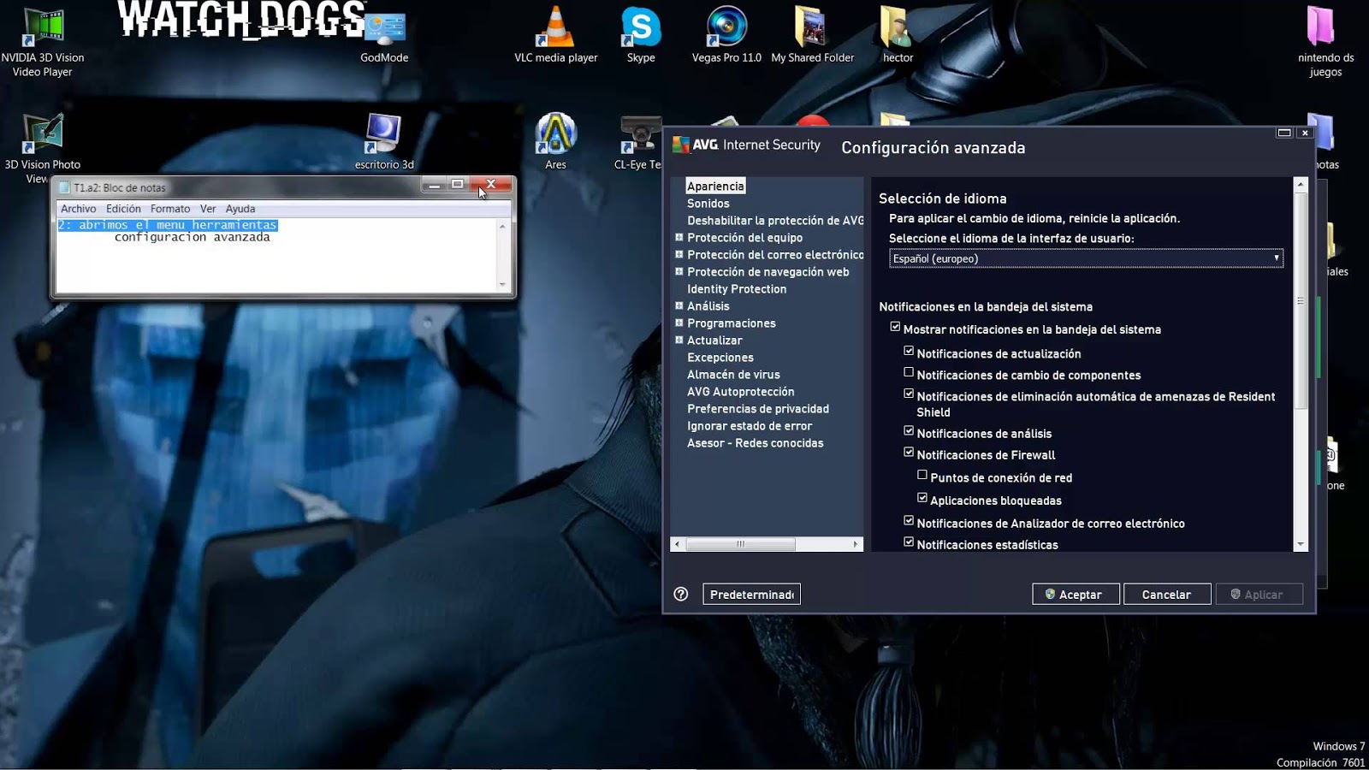
Task: Click inside the Notepad text area
Action: (x=276, y=255)
